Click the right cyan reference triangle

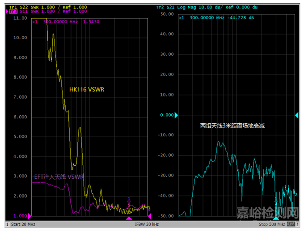pyautogui.click(x=296, y=115)
